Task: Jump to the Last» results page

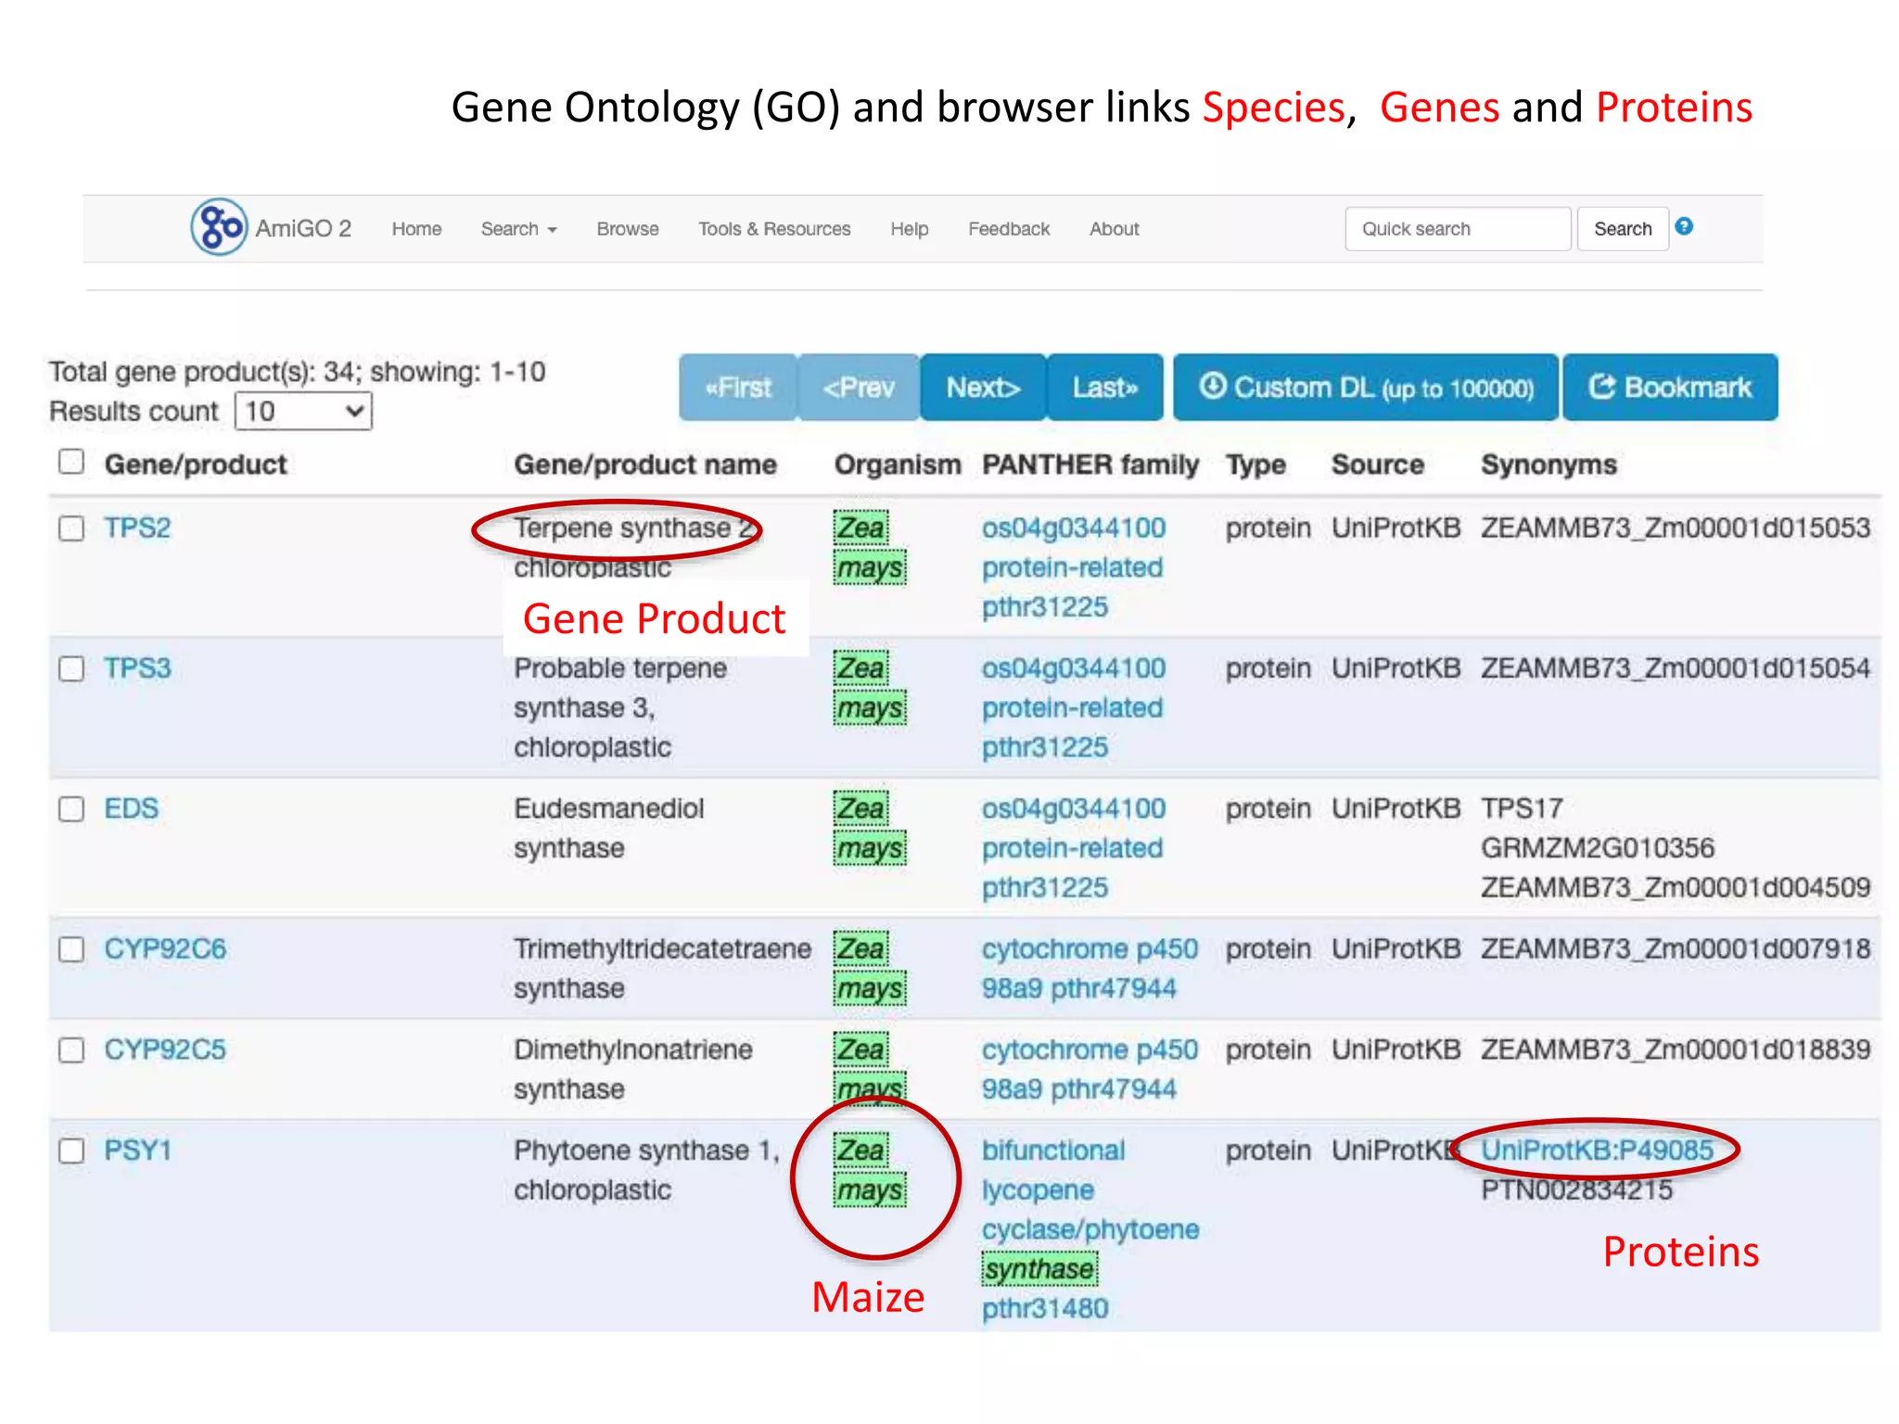Action: [1104, 388]
